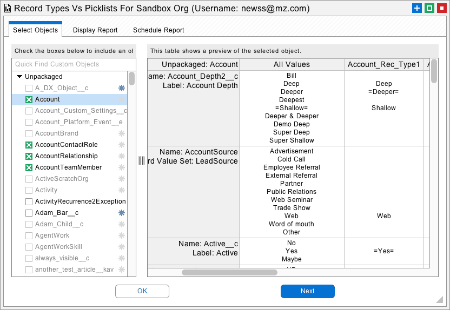Click the asterisk icon next to AccountTeamMember
The height and width of the screenshot is (310, 450).
(122, 167)
